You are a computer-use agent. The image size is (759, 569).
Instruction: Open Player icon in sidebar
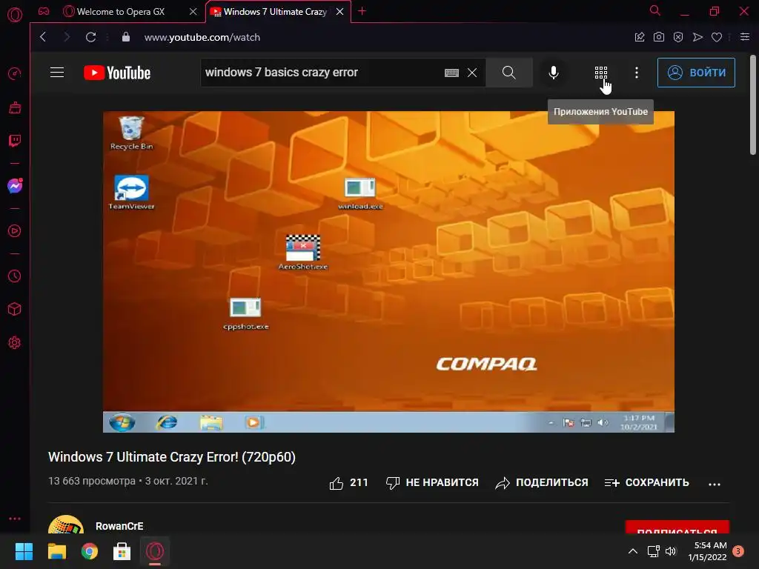[x=15, y=231]
